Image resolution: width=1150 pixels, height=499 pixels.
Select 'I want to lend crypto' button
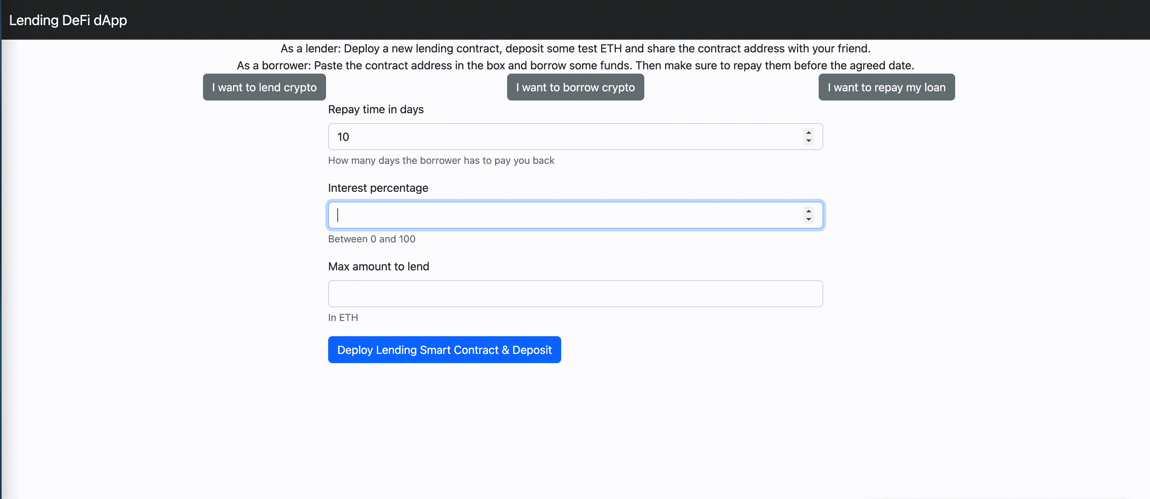click(264, 87)
